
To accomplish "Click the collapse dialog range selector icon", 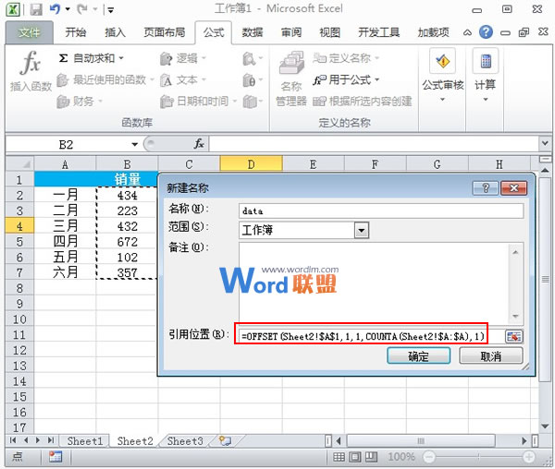I will [x=513, y=336].
